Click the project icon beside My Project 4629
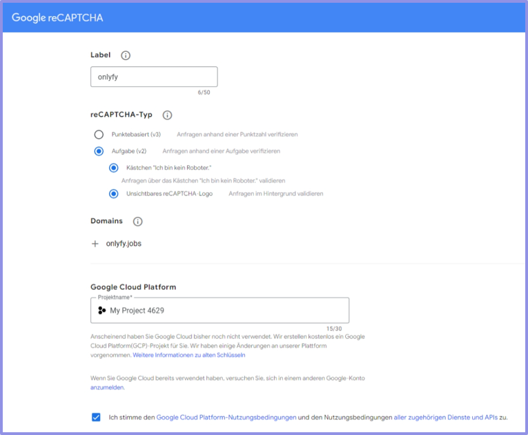Screen dimensions: 528x435 101,310
